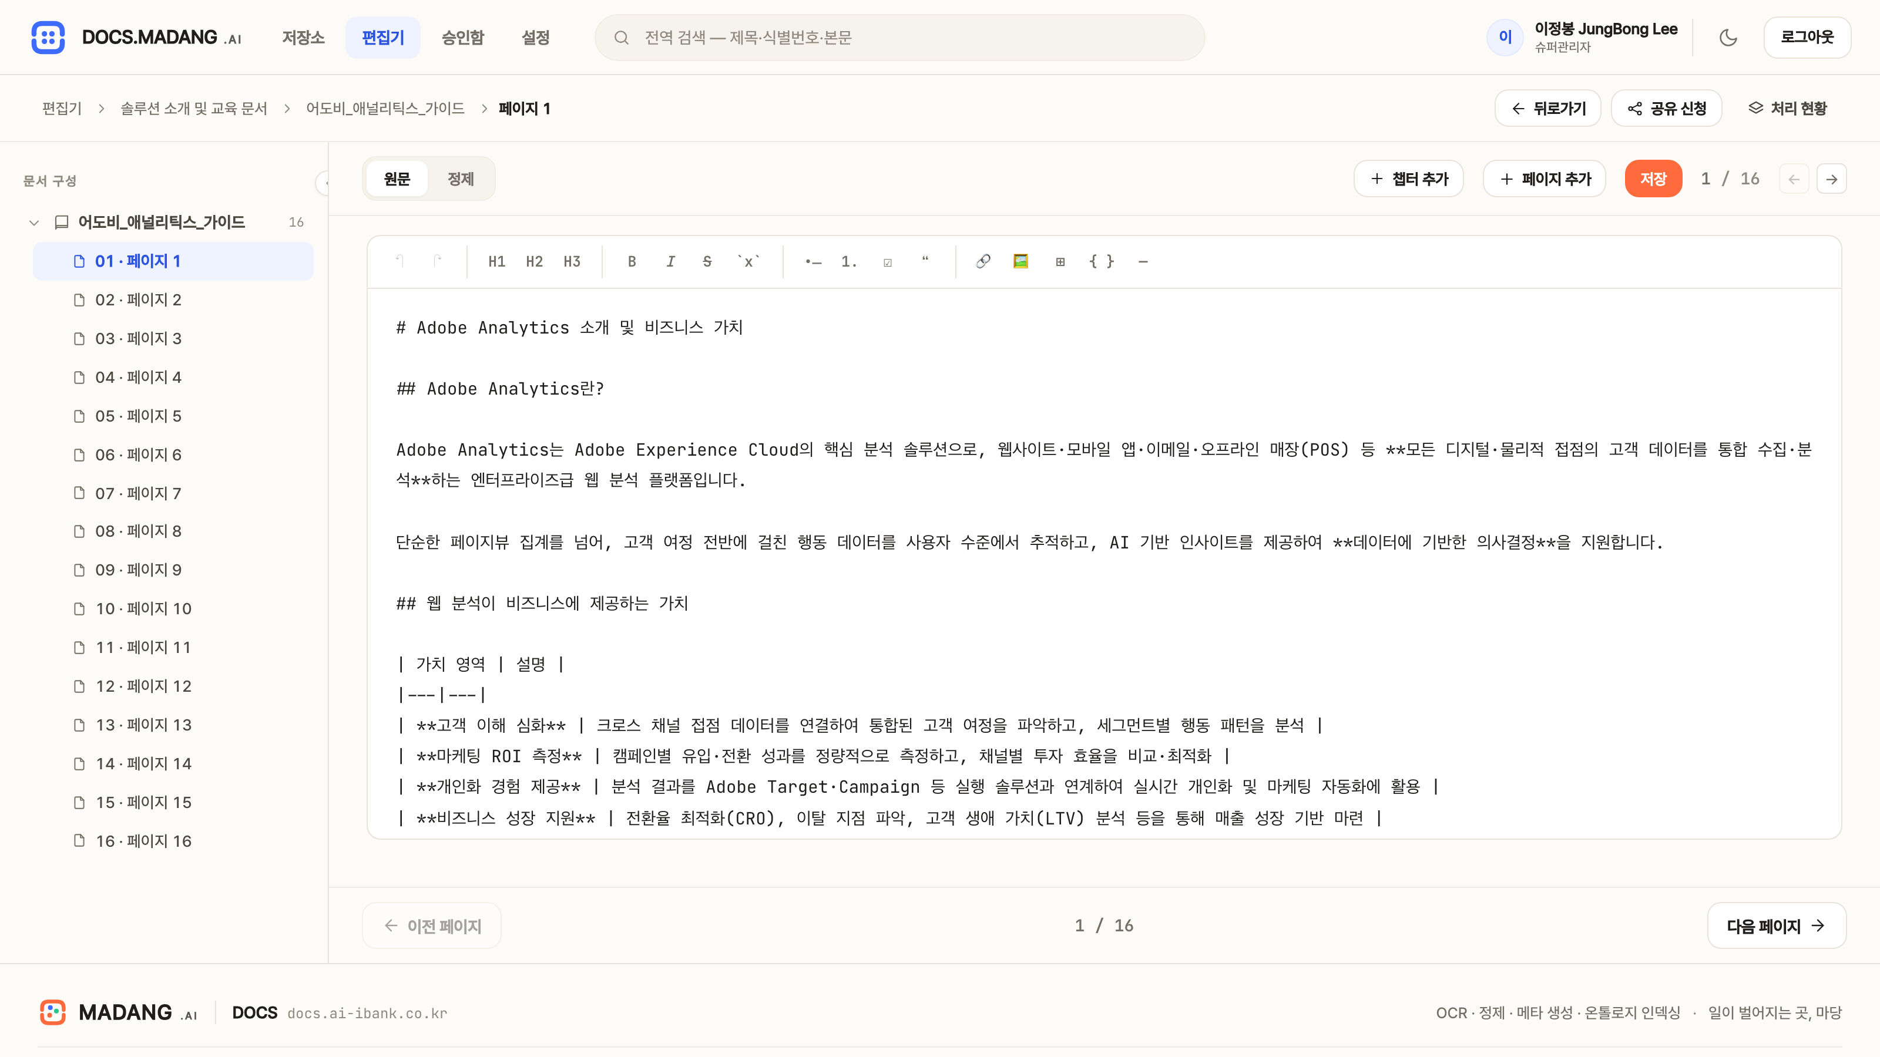Select 12 · 페이지 12 in tree
1880x1057 pixels.
click(173, 686)
